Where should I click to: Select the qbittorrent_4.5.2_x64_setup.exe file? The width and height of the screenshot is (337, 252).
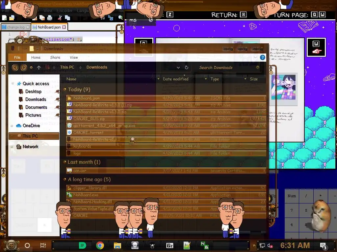click(166, 126)
